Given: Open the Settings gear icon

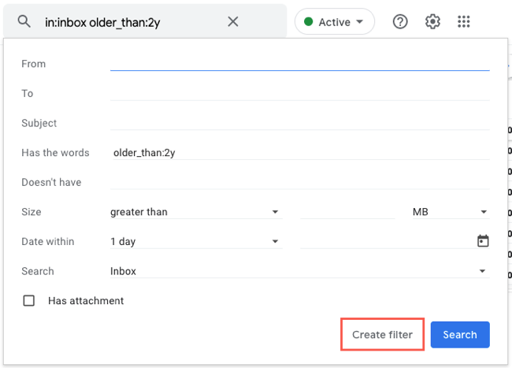Looking at the screenshot, I should (x=432, y=22).
